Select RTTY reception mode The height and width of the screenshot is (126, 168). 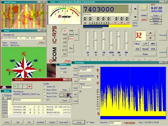click(x=65, y=50)
